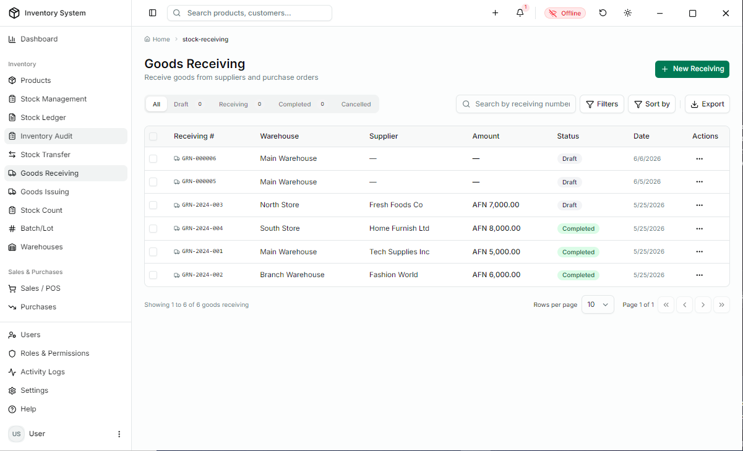Open Settings from sidebar
743x451 pixels.
[66, 390]
